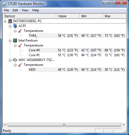This screenshot has height=135, width=129.
Task: Click the horizontal scrollbar right arrow
Action: 124,125
